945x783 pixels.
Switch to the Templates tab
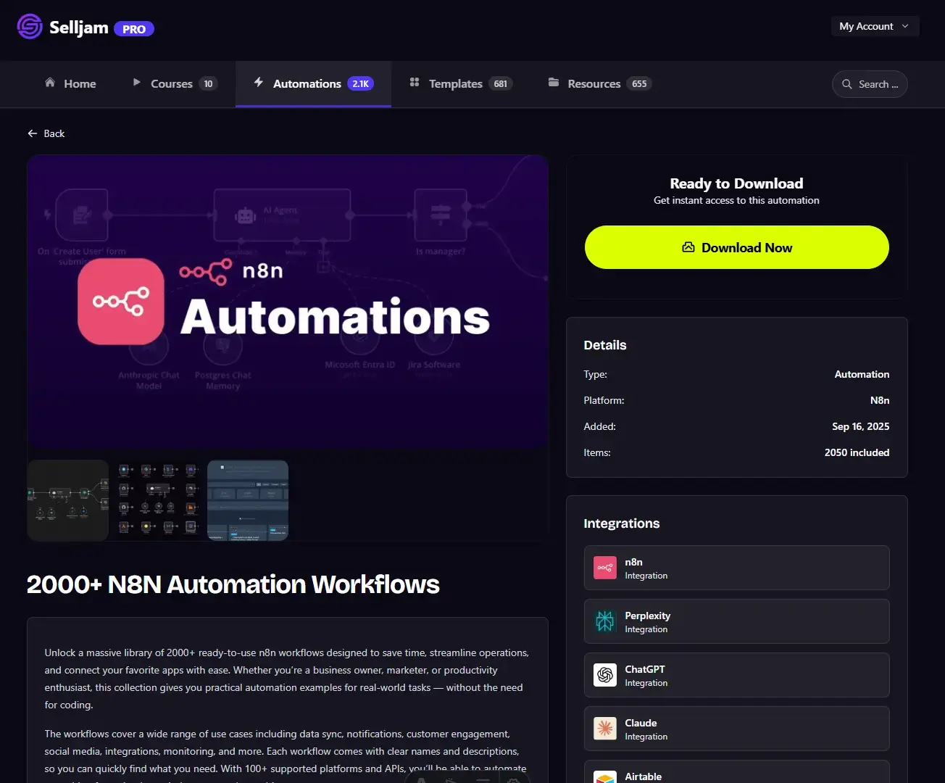[461, 83]
